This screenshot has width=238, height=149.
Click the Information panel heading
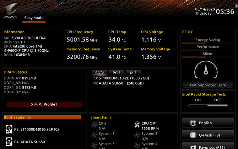click(14, 32)
